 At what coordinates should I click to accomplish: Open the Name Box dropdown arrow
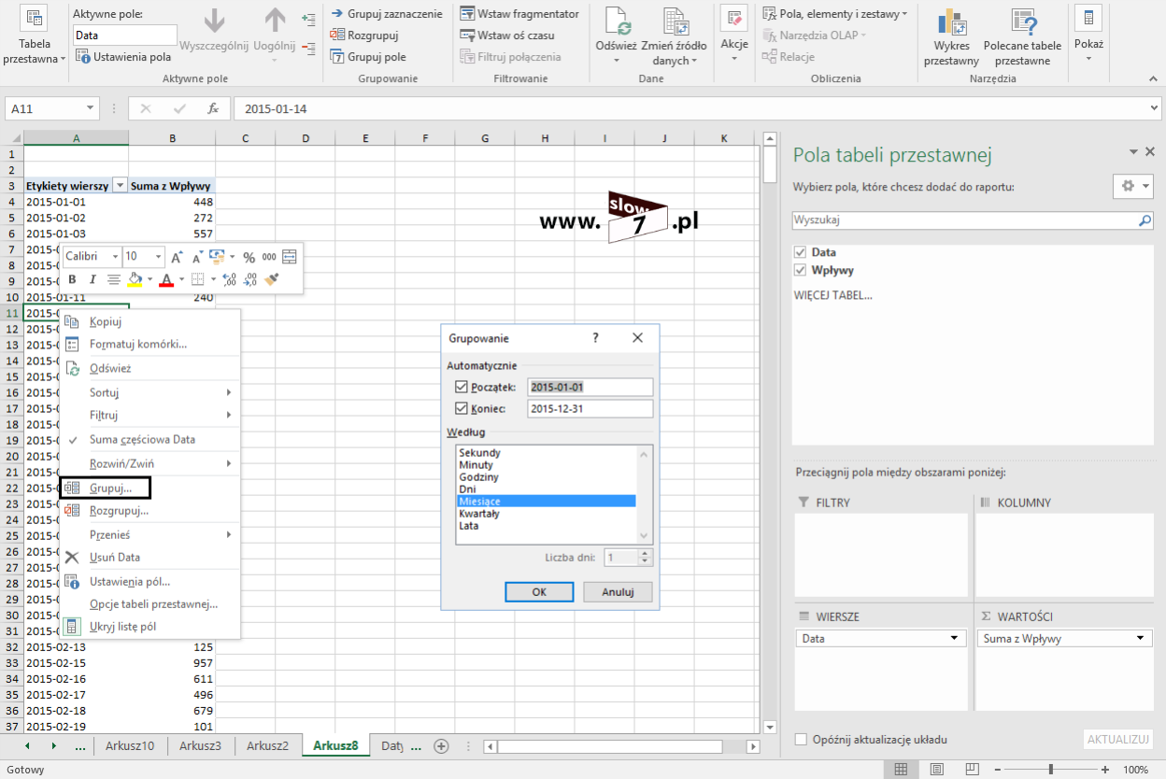90,108
